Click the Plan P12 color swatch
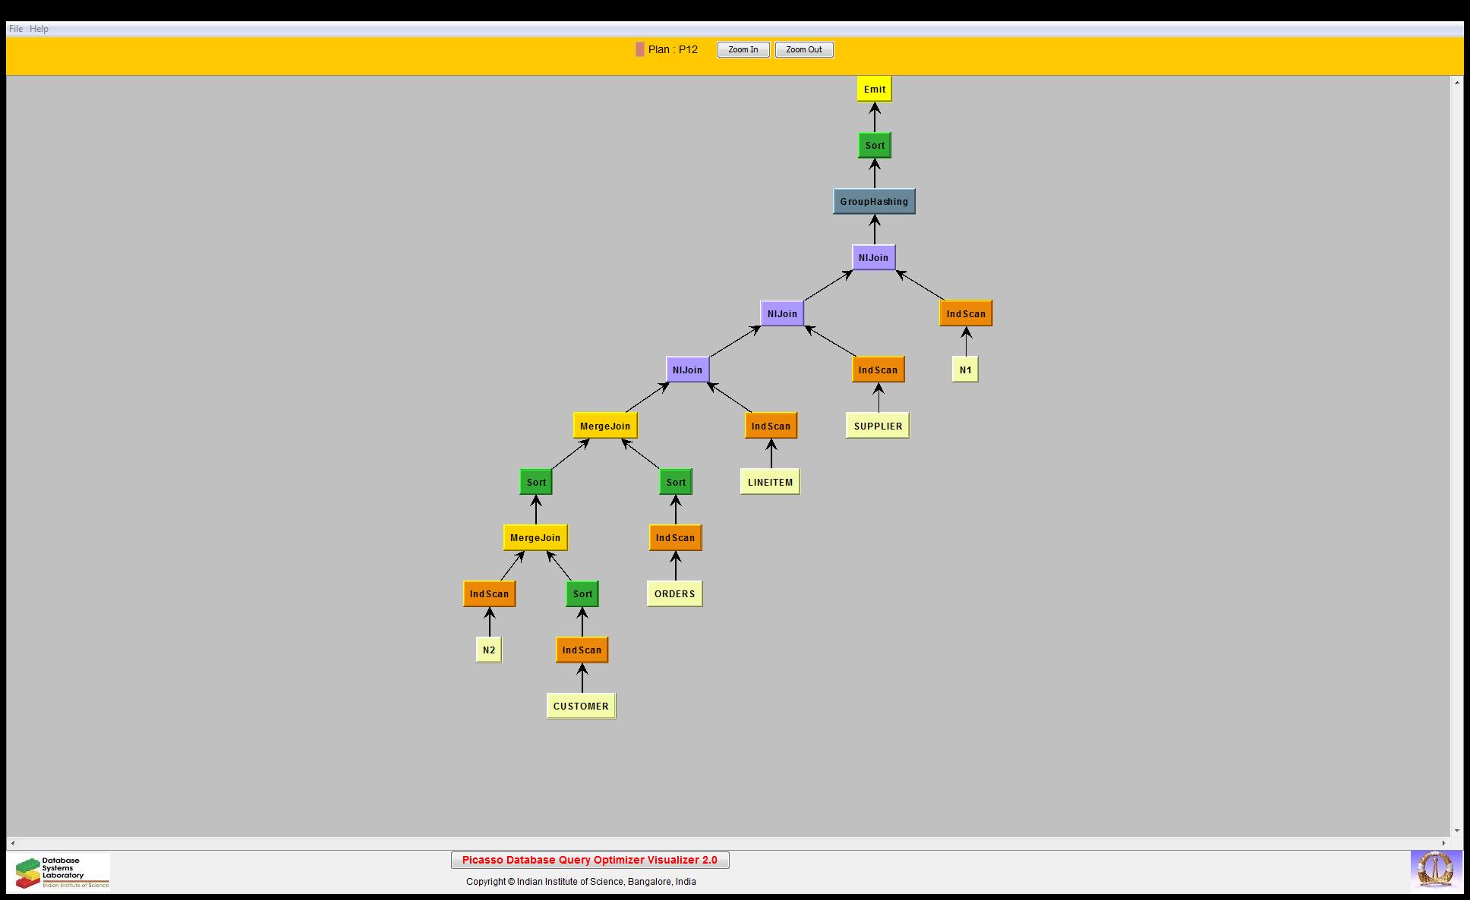1470x900 pixels. [x=639, y=50]
